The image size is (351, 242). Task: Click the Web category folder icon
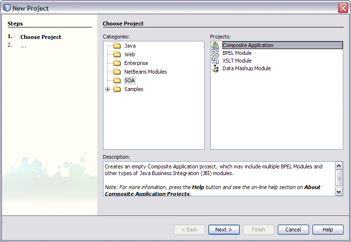117,54
